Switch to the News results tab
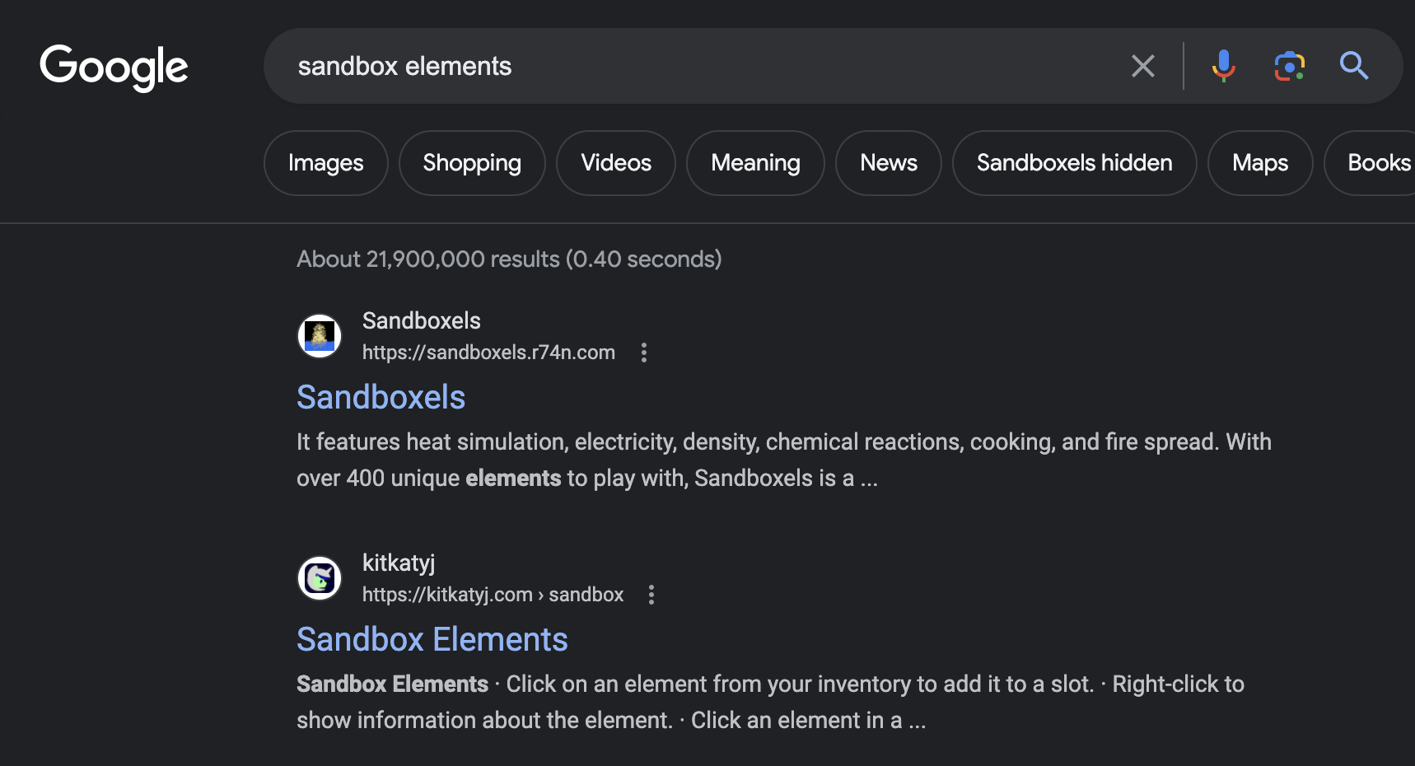The image size is (1415, 766). (888, 162)
